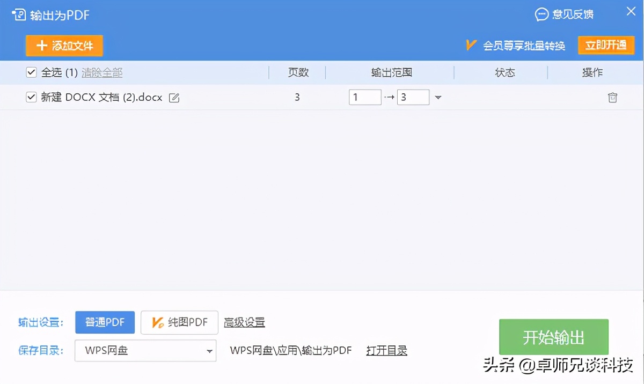Viewport: 644px width, 384px height.
Task: Click the speech bubble icon near 意见反馈
Action: 541,14
